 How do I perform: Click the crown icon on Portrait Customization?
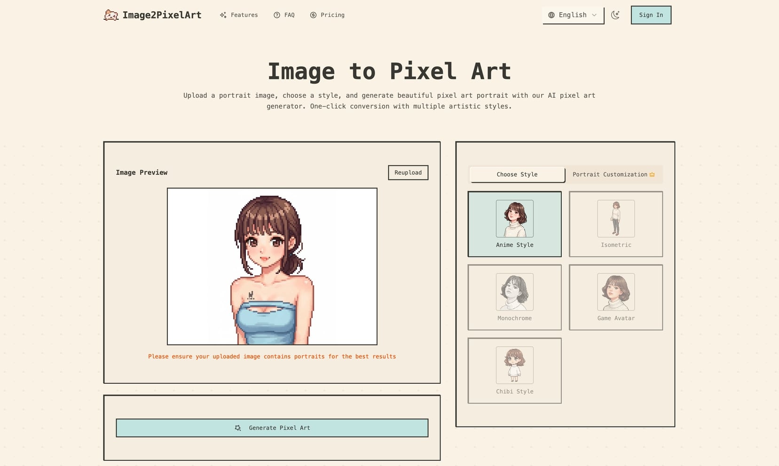point(653,174)
